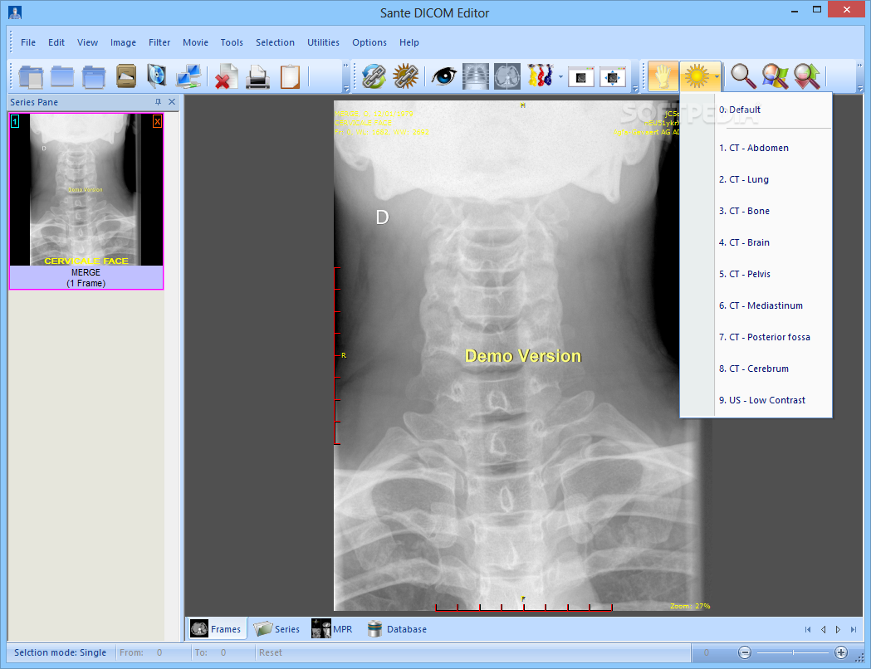Click Reset in the status bar
Viewport: 871px width, 669px height.
271,653
